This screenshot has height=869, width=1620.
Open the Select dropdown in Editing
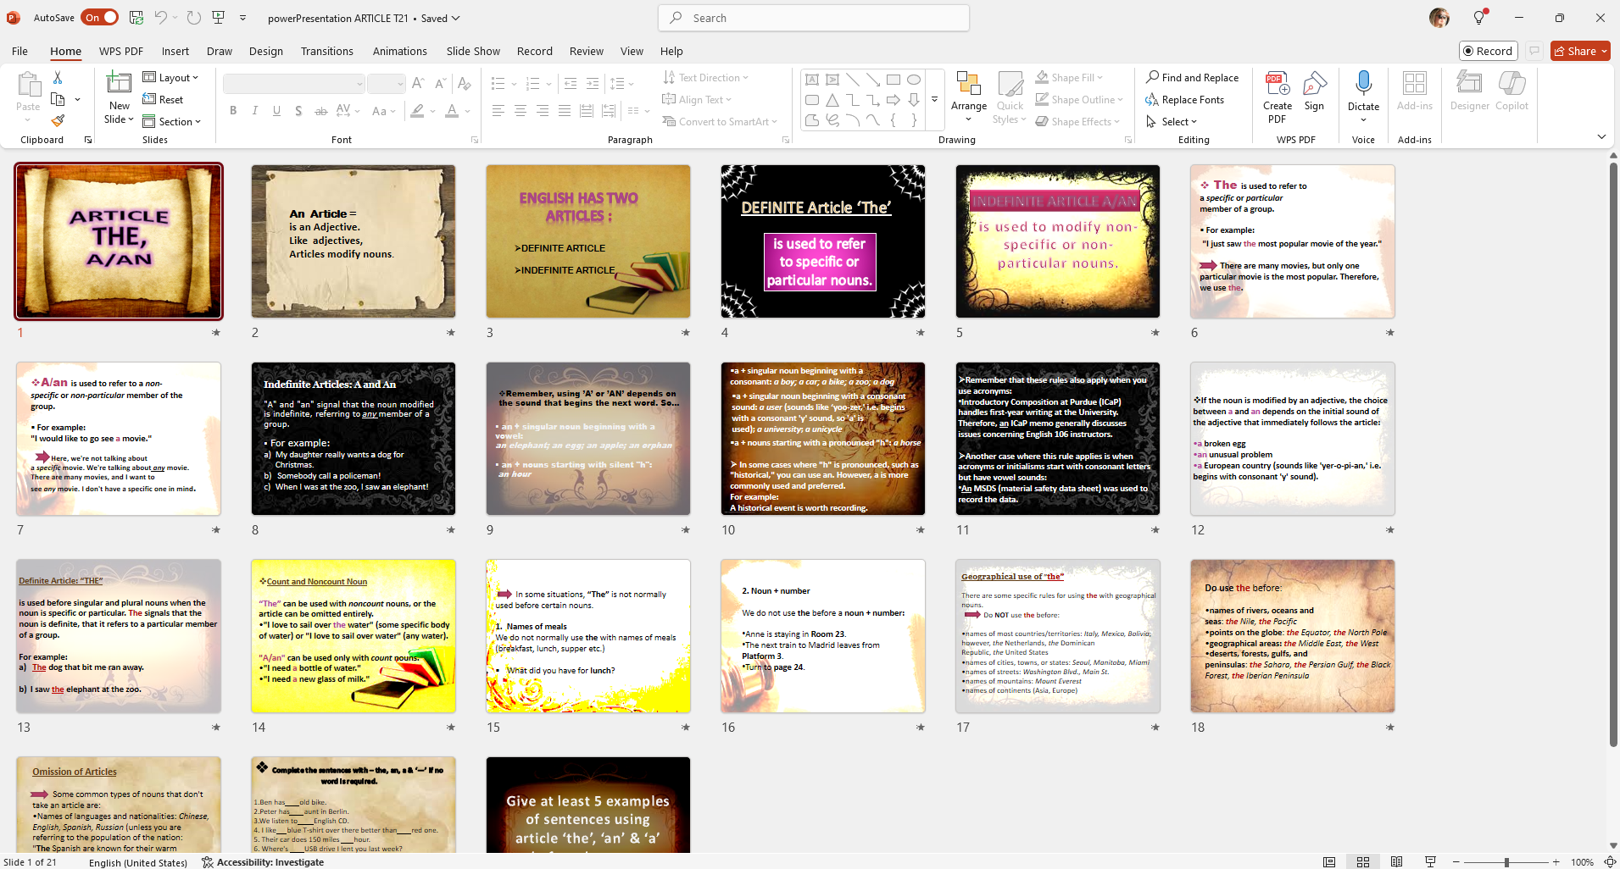pyautogui.click(x=1171, y=121)
